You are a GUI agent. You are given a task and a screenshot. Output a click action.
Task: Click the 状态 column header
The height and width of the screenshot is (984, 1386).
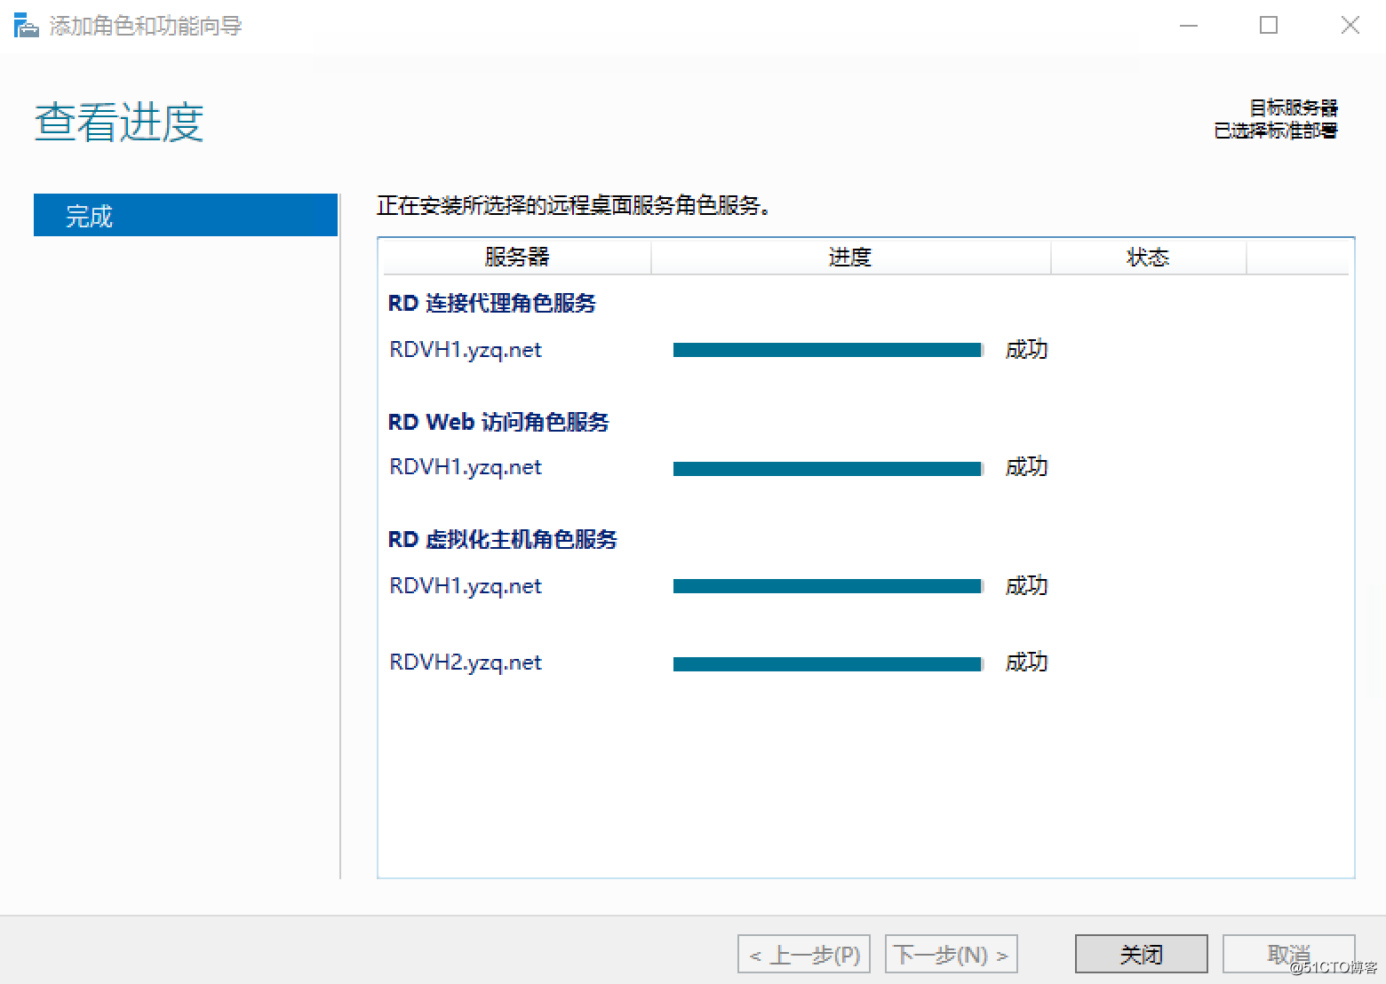[x=1148, y=257]
